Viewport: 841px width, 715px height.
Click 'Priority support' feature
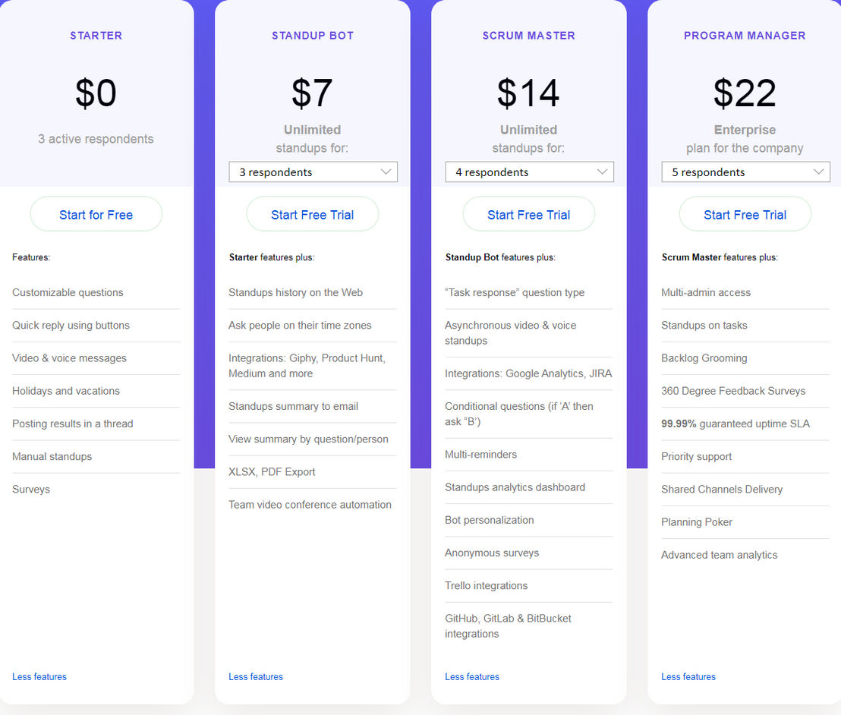[x=697, y=456]
